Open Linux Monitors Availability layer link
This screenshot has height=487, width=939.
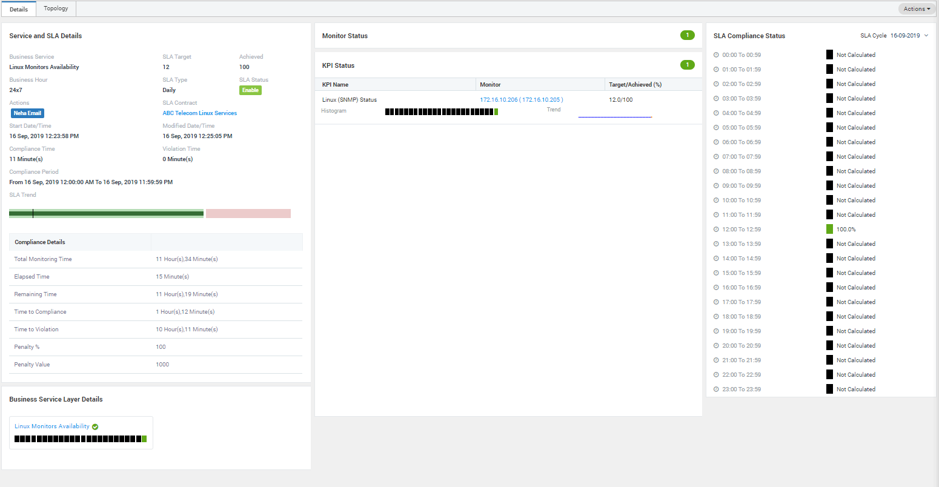click(52, 426)
